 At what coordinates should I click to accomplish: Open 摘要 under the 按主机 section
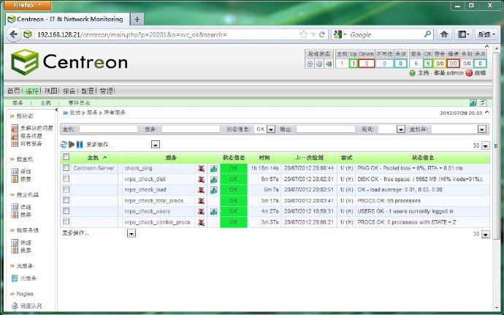tap(26, 179)
